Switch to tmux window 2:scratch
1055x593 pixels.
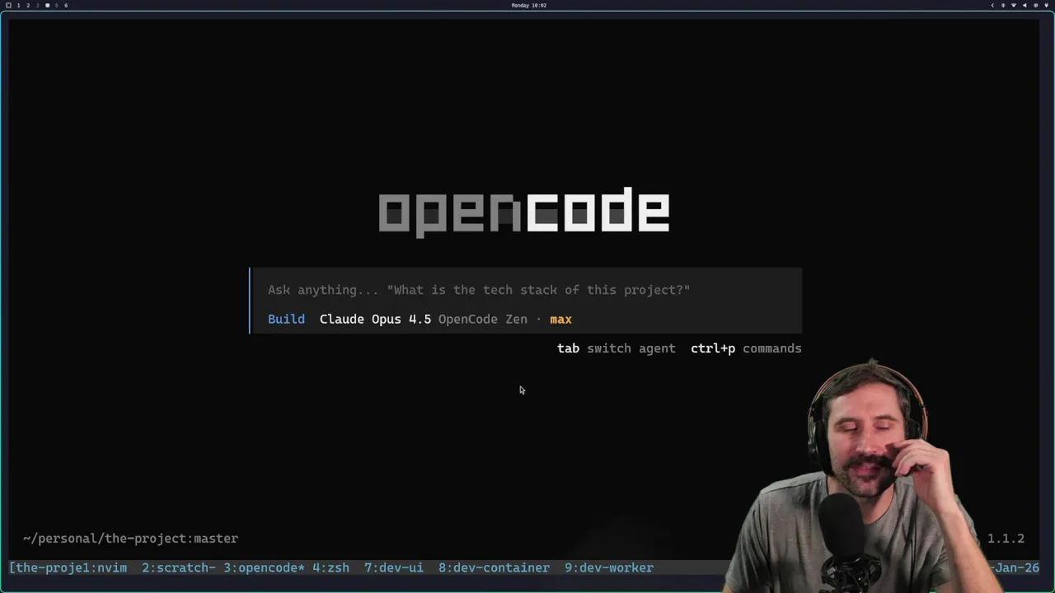178,567
